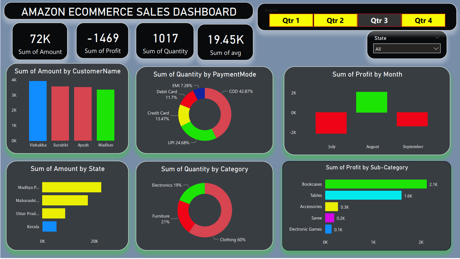The height and width of the screenshot is (259, 460).
Task: Click August's green profit column
Action: coord(372,102)
